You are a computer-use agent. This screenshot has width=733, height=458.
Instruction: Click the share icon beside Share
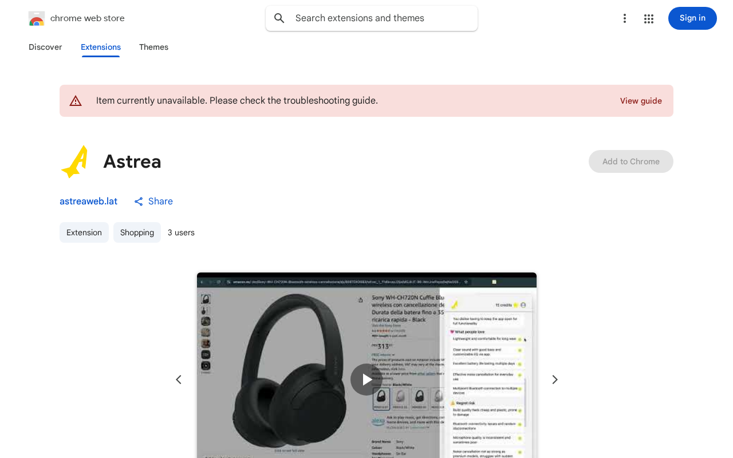[139, 202]
